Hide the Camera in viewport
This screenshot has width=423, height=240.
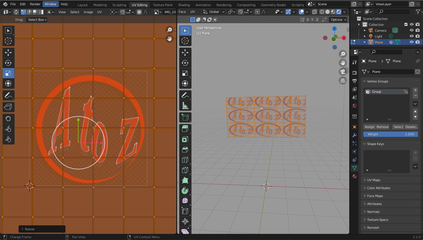(412, 30)
